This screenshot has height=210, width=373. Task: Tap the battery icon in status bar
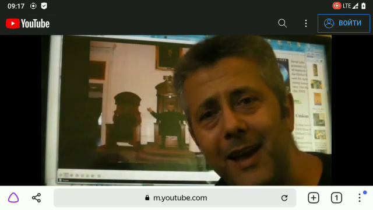coord(364,6)
